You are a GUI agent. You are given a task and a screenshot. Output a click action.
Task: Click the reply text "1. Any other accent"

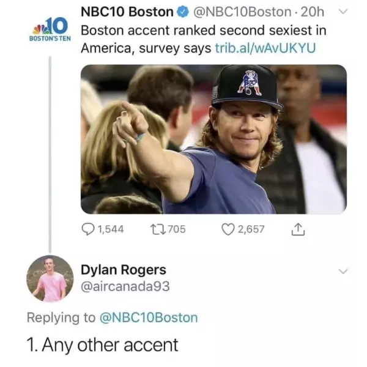[103, 345]
